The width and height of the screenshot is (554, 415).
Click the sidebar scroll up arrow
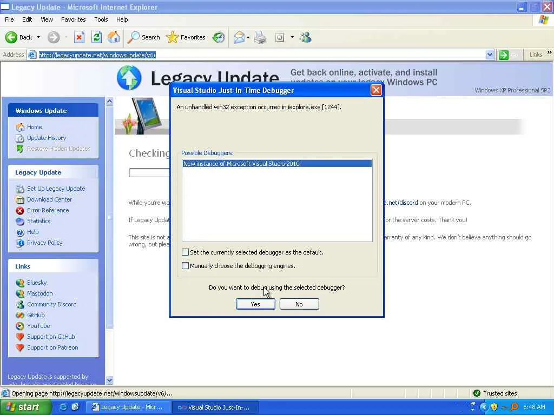tap(109, 102)
